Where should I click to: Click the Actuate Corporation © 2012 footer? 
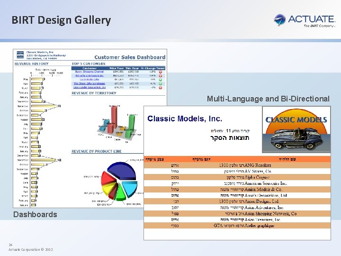[31, 250]
